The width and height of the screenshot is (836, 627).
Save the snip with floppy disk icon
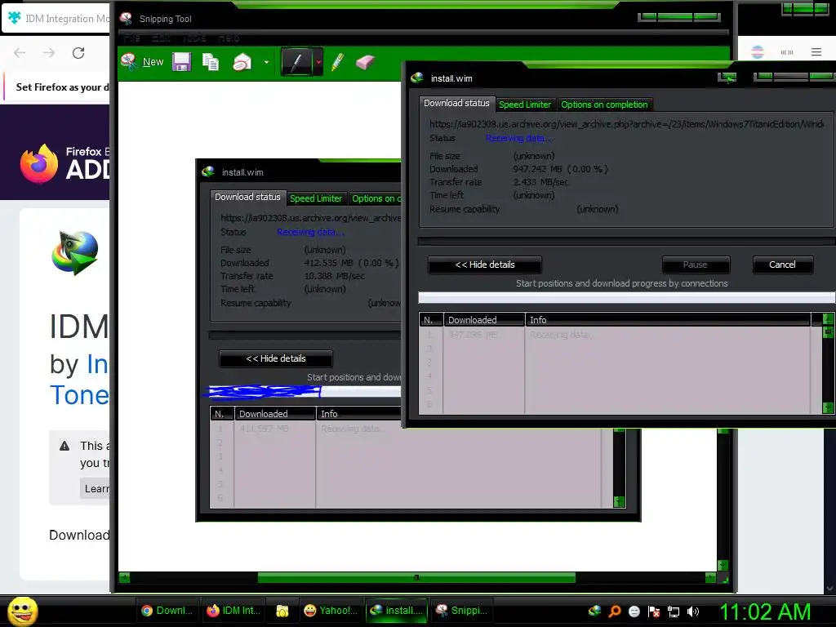pos(181,62)
